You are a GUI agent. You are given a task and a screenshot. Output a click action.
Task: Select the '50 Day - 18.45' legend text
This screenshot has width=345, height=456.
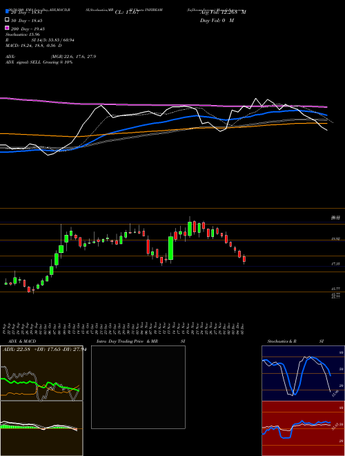27,21
